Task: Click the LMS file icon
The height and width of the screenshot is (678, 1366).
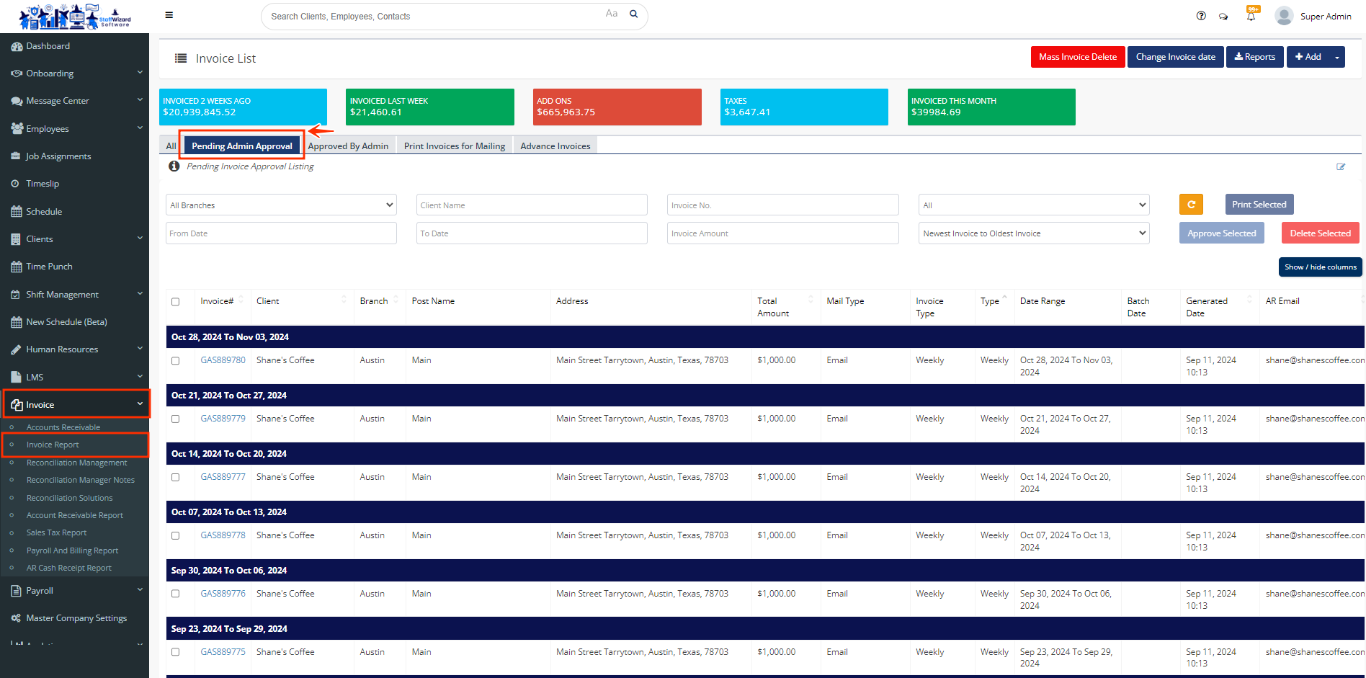Action: pyautogui.click(x=16, y=377)
